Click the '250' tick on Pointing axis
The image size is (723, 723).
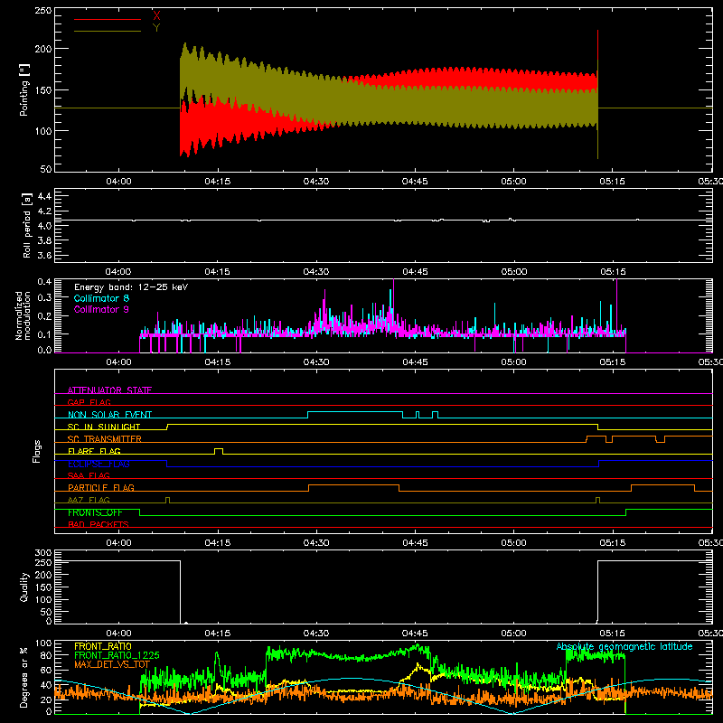coord(43,11)
